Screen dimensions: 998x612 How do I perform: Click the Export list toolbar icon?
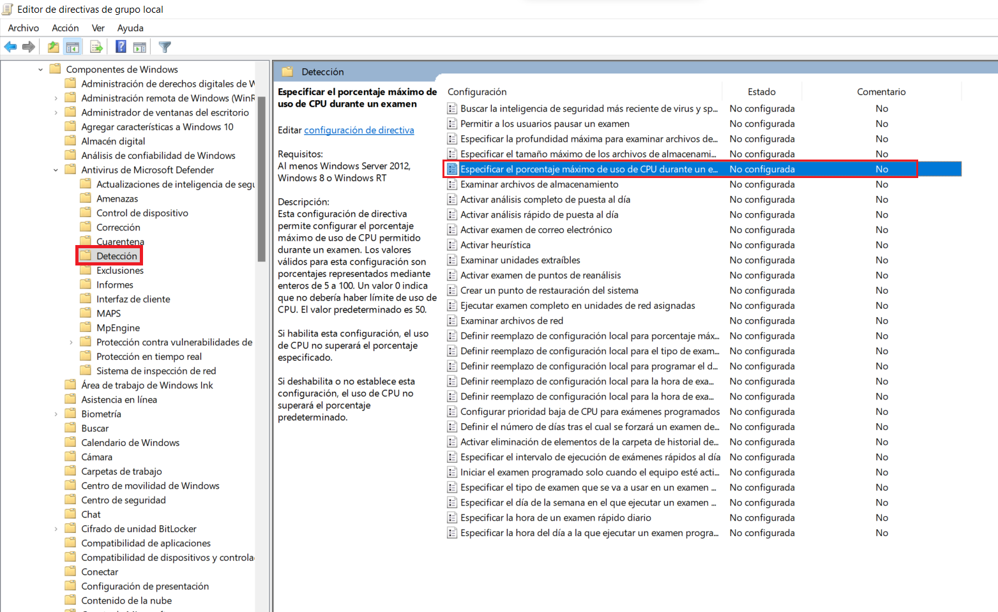(x=96, y=47)
